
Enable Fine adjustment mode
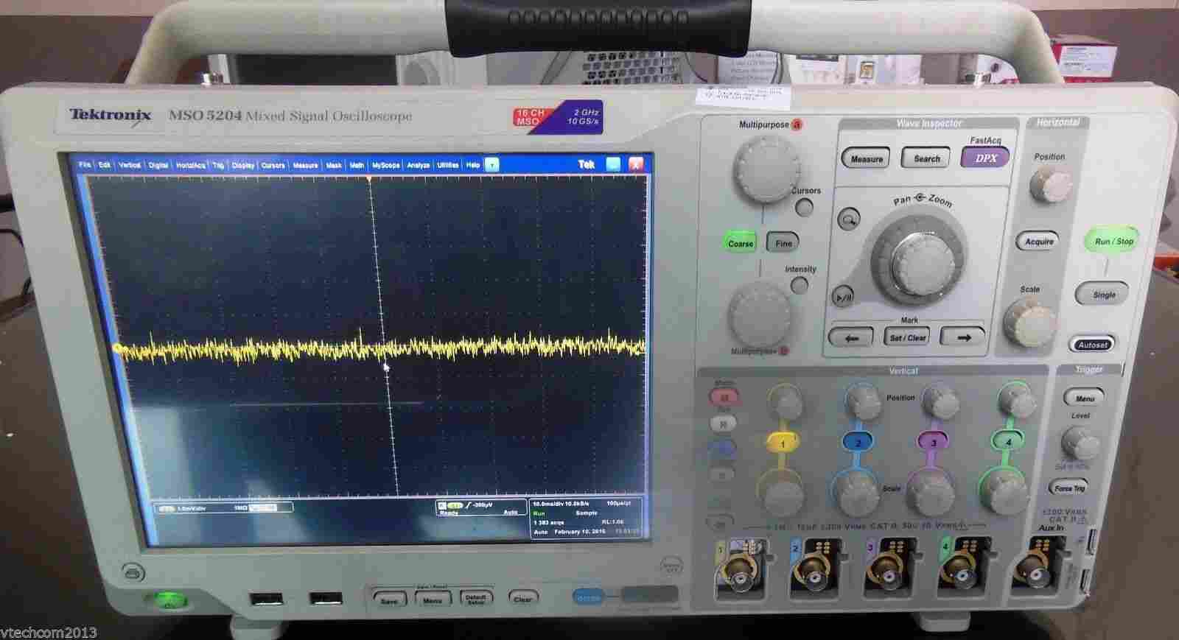783,243
